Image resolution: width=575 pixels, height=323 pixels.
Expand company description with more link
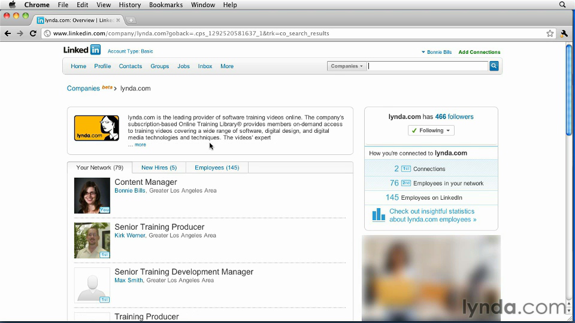click(x=140, y=145)
